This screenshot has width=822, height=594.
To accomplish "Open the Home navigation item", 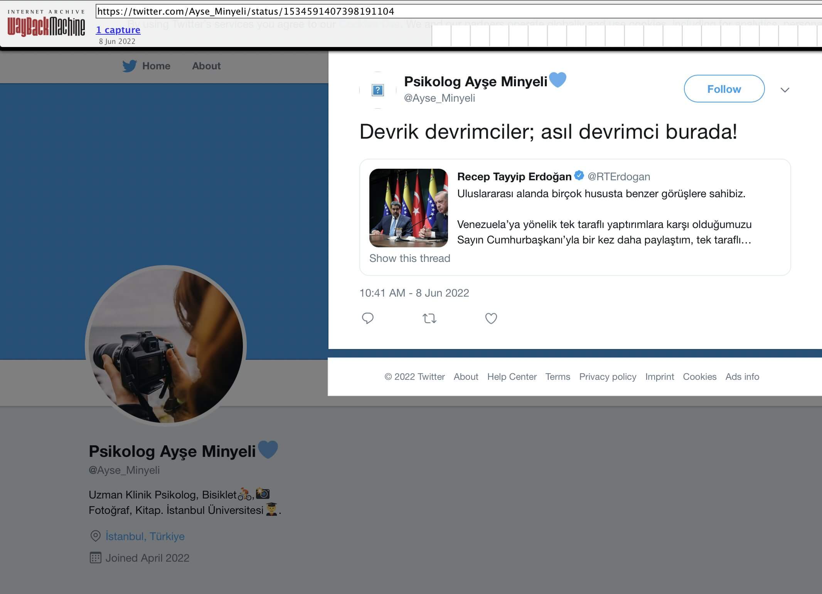I will click(x=156, y=66).
